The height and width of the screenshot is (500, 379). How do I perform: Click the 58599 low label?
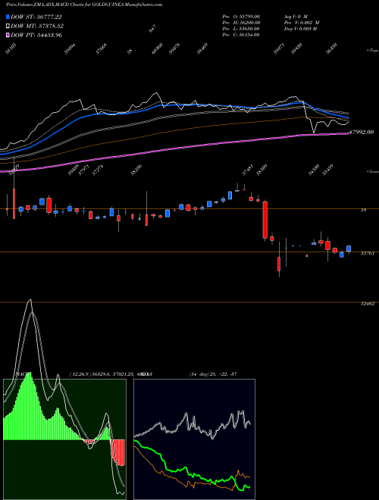coord(262,170)
